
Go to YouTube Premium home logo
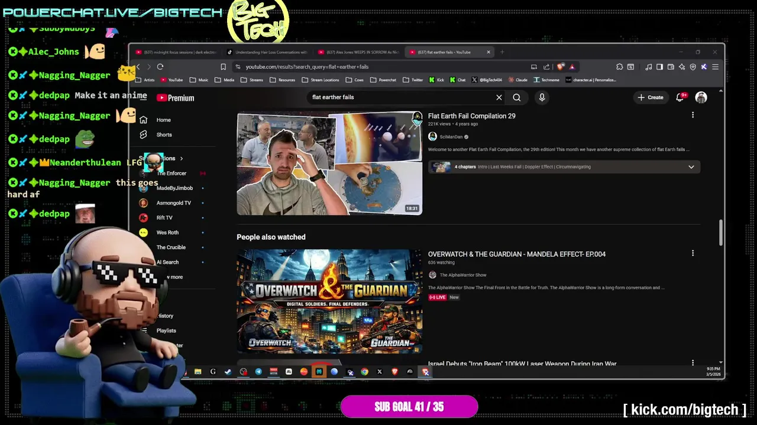pos(175,98)
